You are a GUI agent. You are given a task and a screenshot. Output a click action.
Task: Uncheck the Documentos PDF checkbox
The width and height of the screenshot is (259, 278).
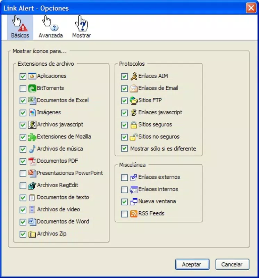pos(23,161)
